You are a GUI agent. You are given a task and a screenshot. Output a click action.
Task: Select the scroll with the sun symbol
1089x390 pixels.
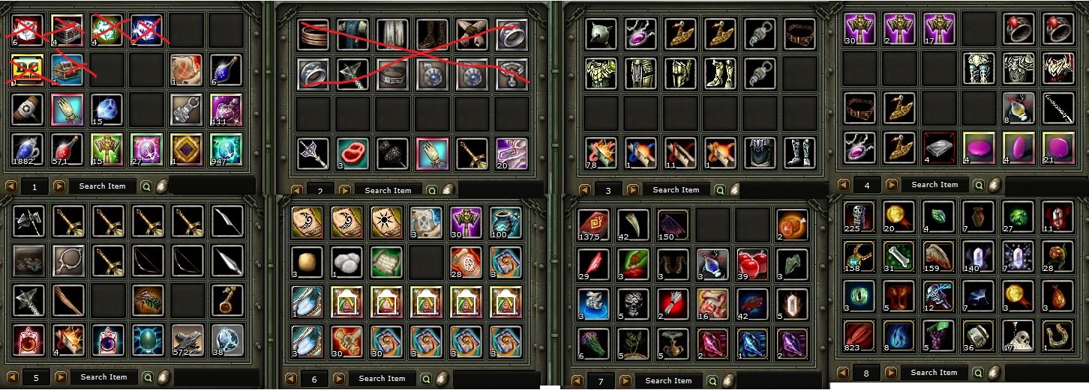click(386, 222)
